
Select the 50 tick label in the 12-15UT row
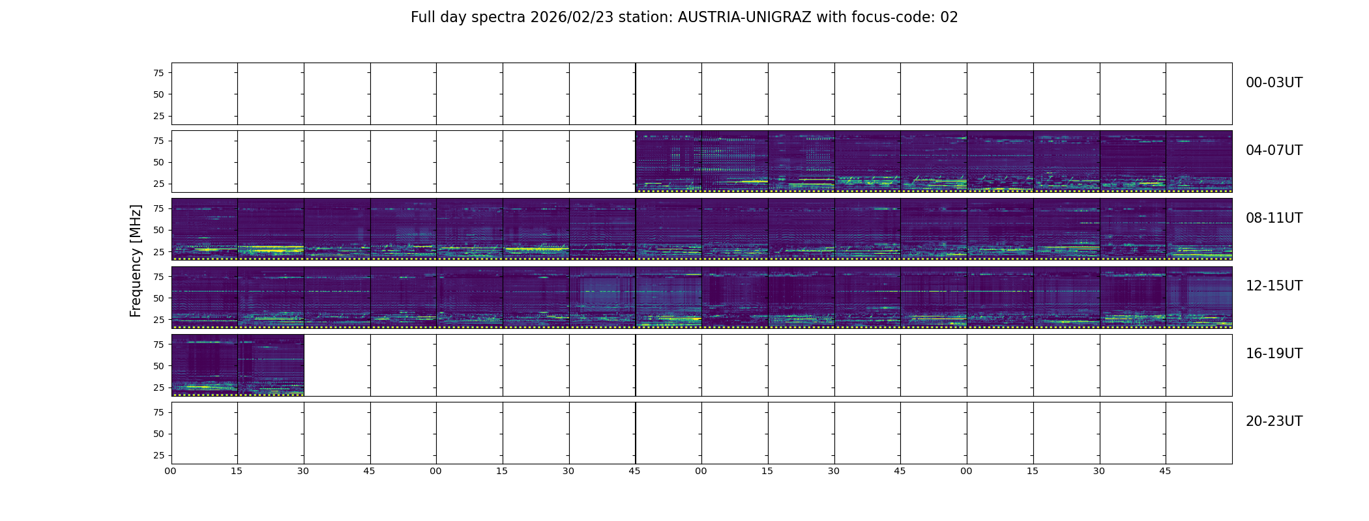coord(158,298)
